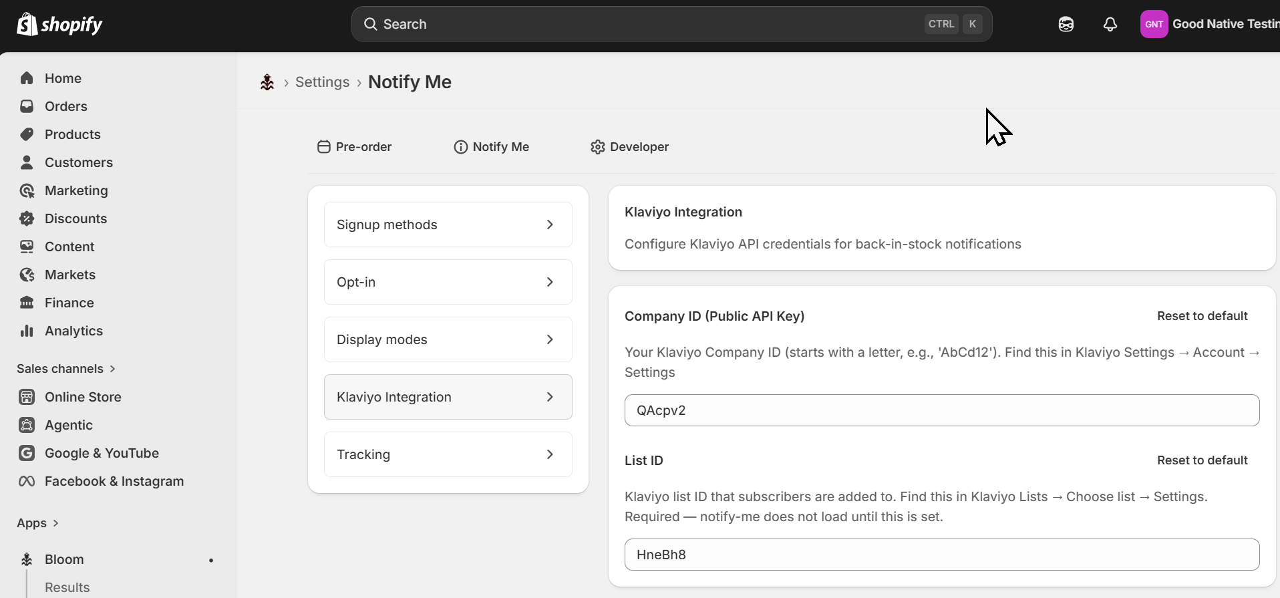Click the Bloom app icon in breadcrumb

pos(267,82)
